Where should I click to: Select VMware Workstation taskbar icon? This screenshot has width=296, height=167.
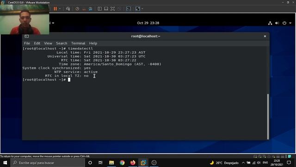143,163
